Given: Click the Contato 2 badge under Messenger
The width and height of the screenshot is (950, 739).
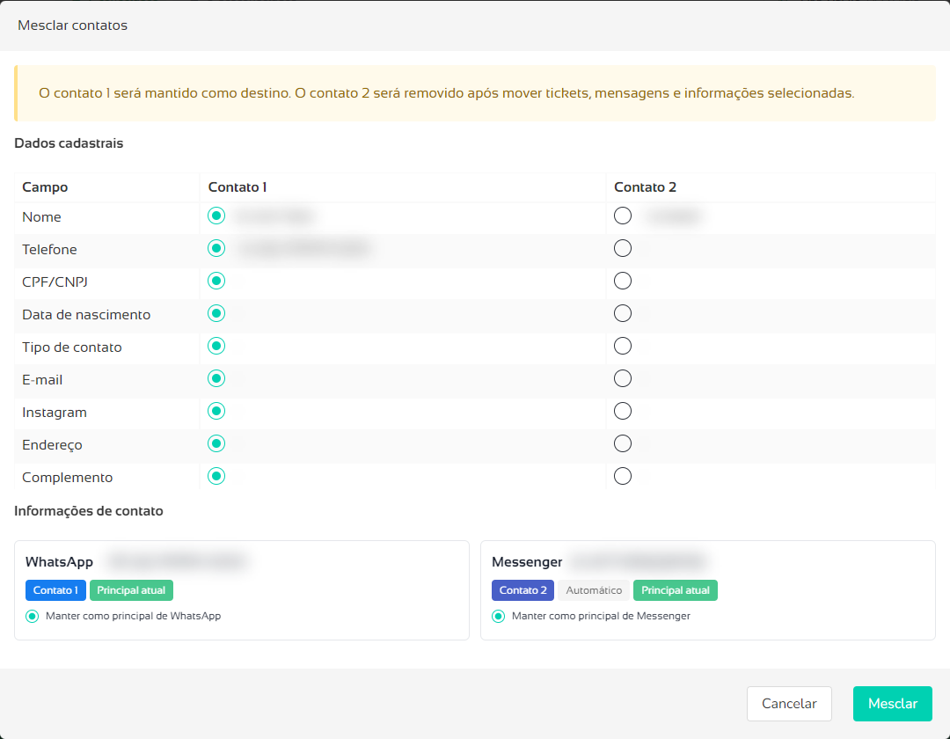Looking at the screenshot, I should (522, 590).
